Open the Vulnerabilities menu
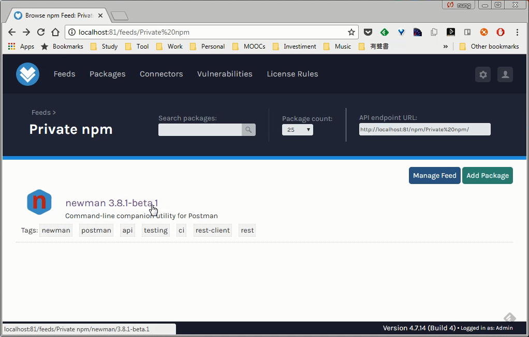 click(225, 74)
